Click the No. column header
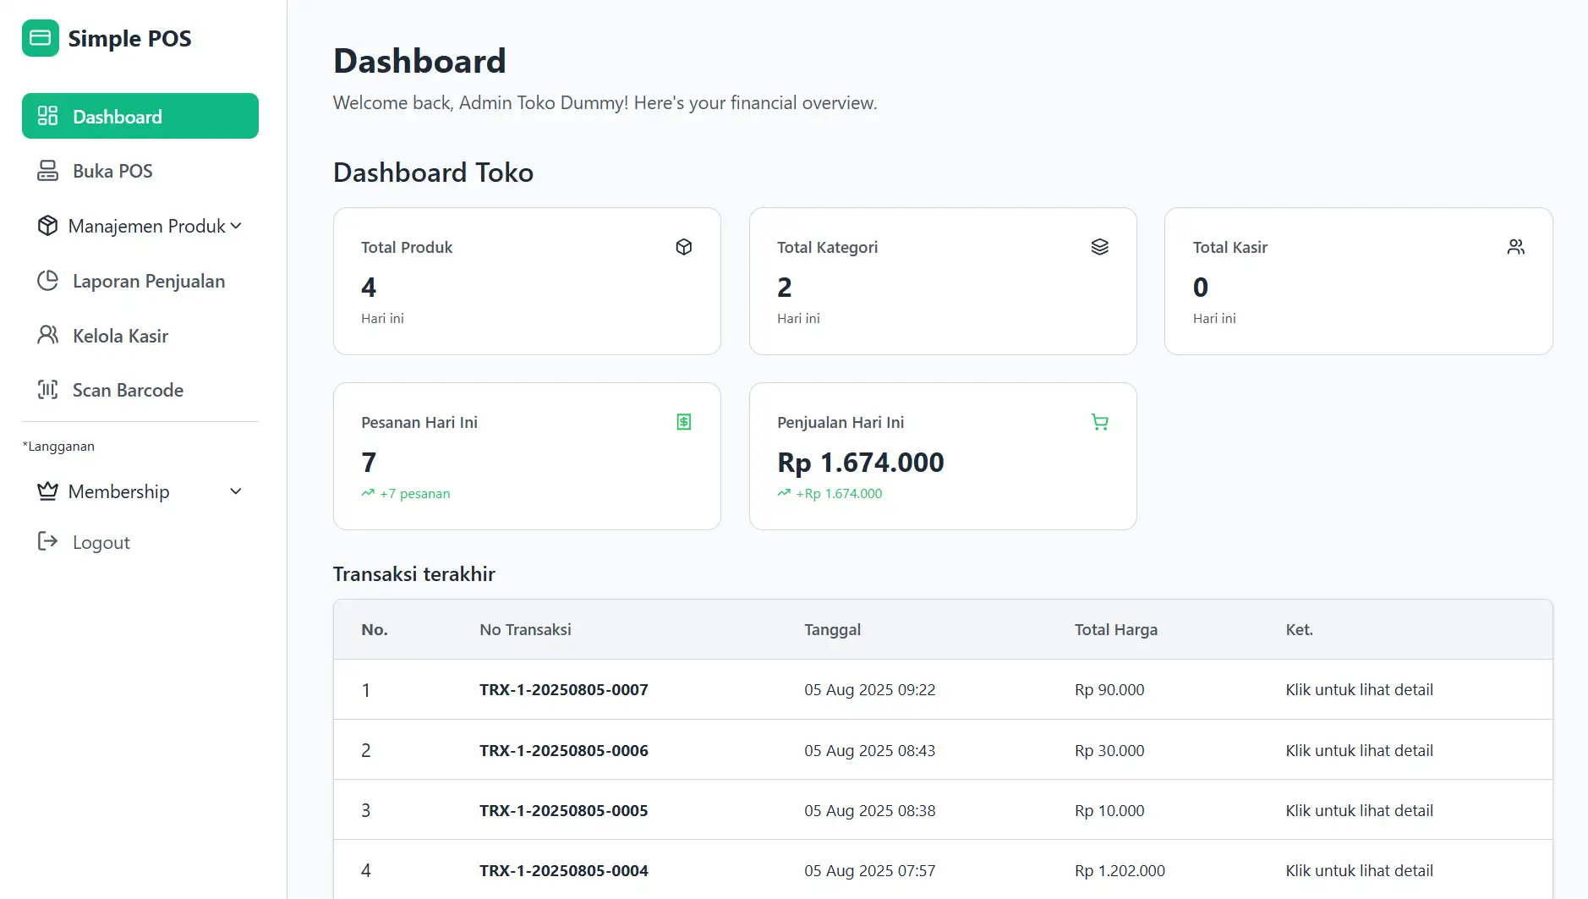 (x=375, y=629)
